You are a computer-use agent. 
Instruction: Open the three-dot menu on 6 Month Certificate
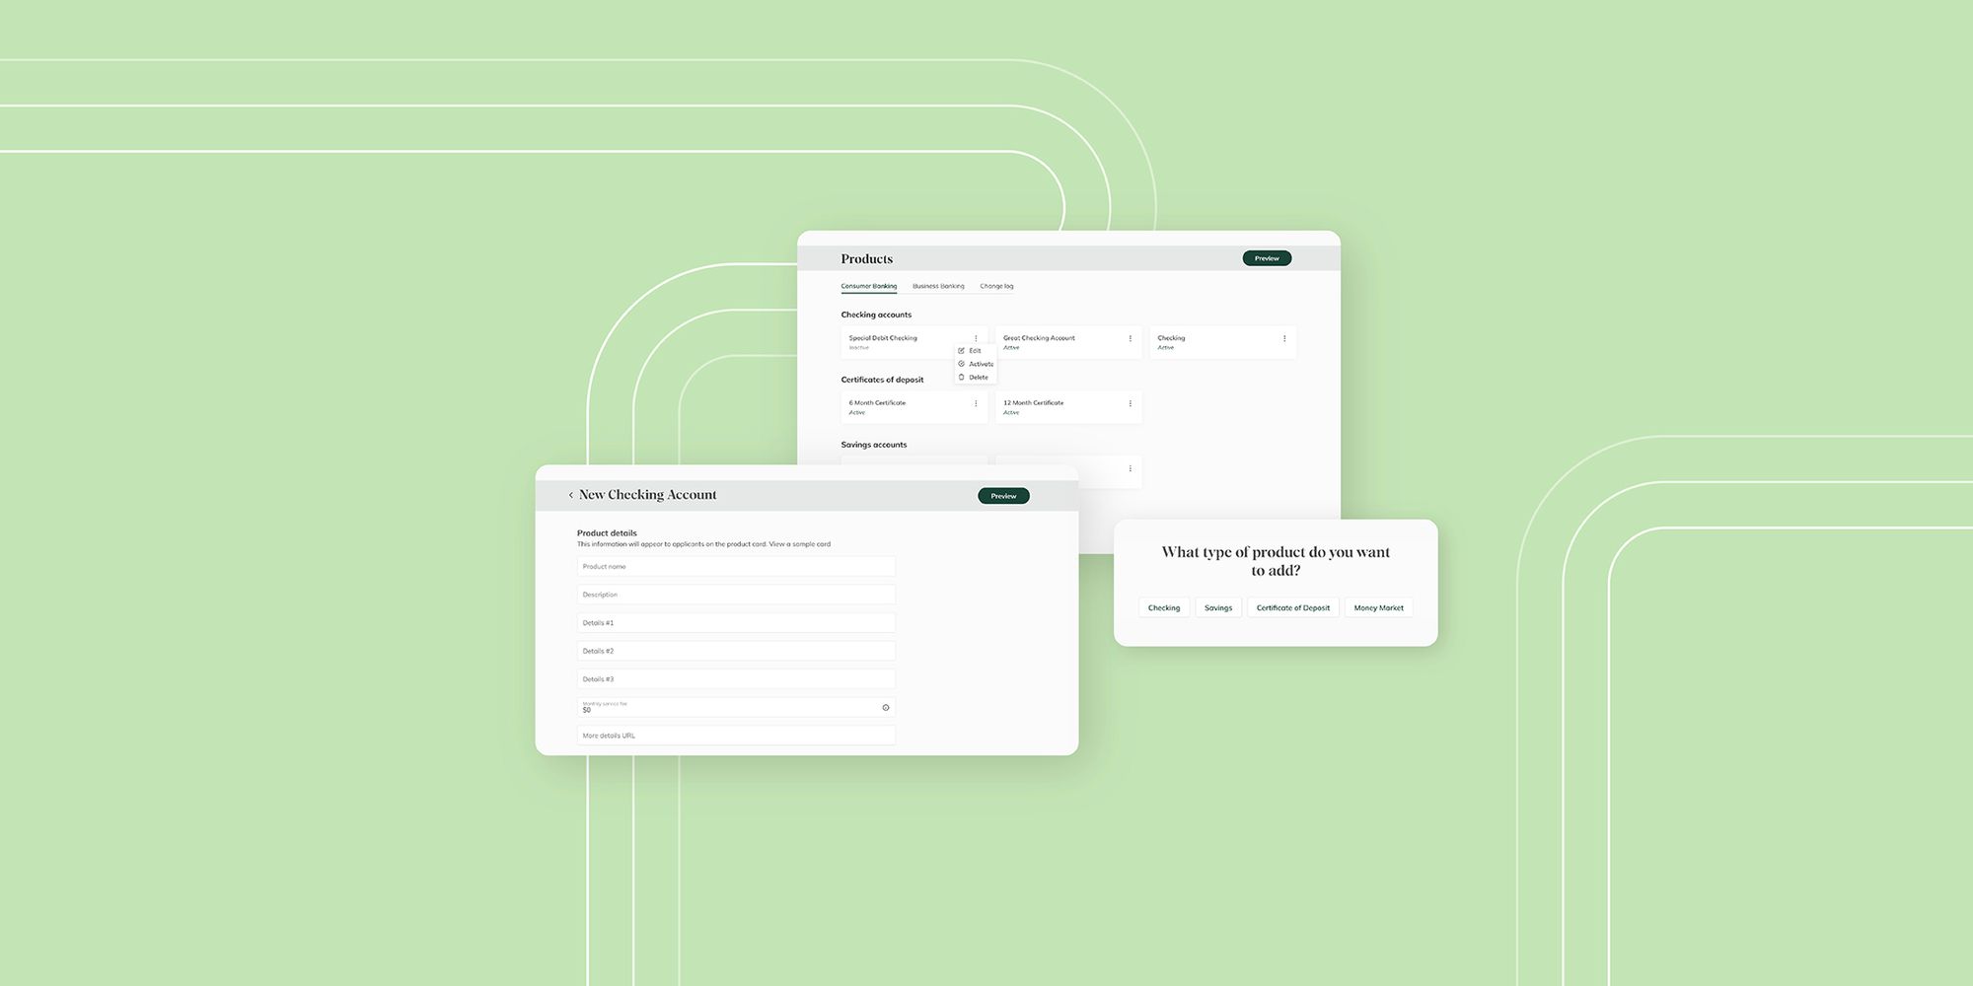point(975,403)
